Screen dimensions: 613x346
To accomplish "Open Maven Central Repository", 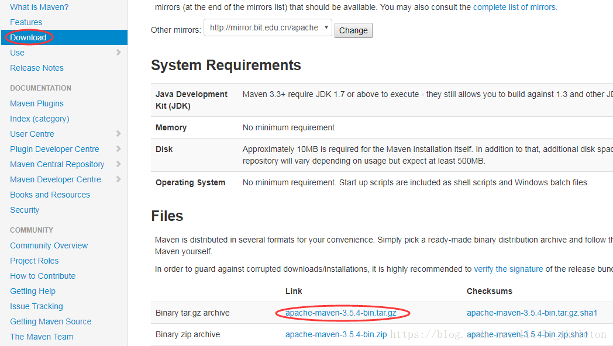I will tap(57, 164).
